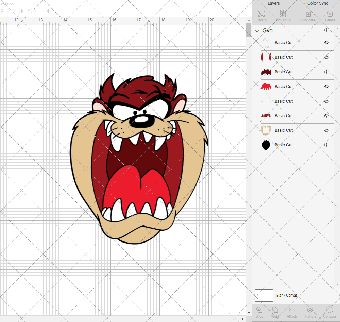Image resolution: width=340 pixels, height=322 pixels.
Task: Click the Flatten tool icon
Action: tap(310, 310)
